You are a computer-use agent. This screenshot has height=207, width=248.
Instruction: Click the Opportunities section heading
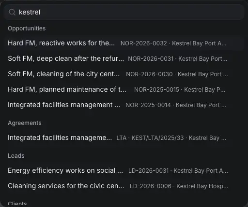click(x=27, y=28)
